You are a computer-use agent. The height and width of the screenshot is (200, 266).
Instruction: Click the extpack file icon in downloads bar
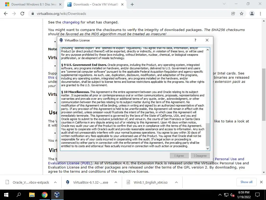click(7, 182)
